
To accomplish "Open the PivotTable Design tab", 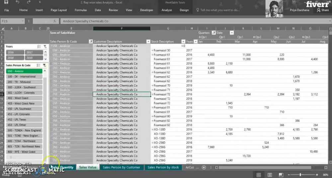I will point(184,10).
